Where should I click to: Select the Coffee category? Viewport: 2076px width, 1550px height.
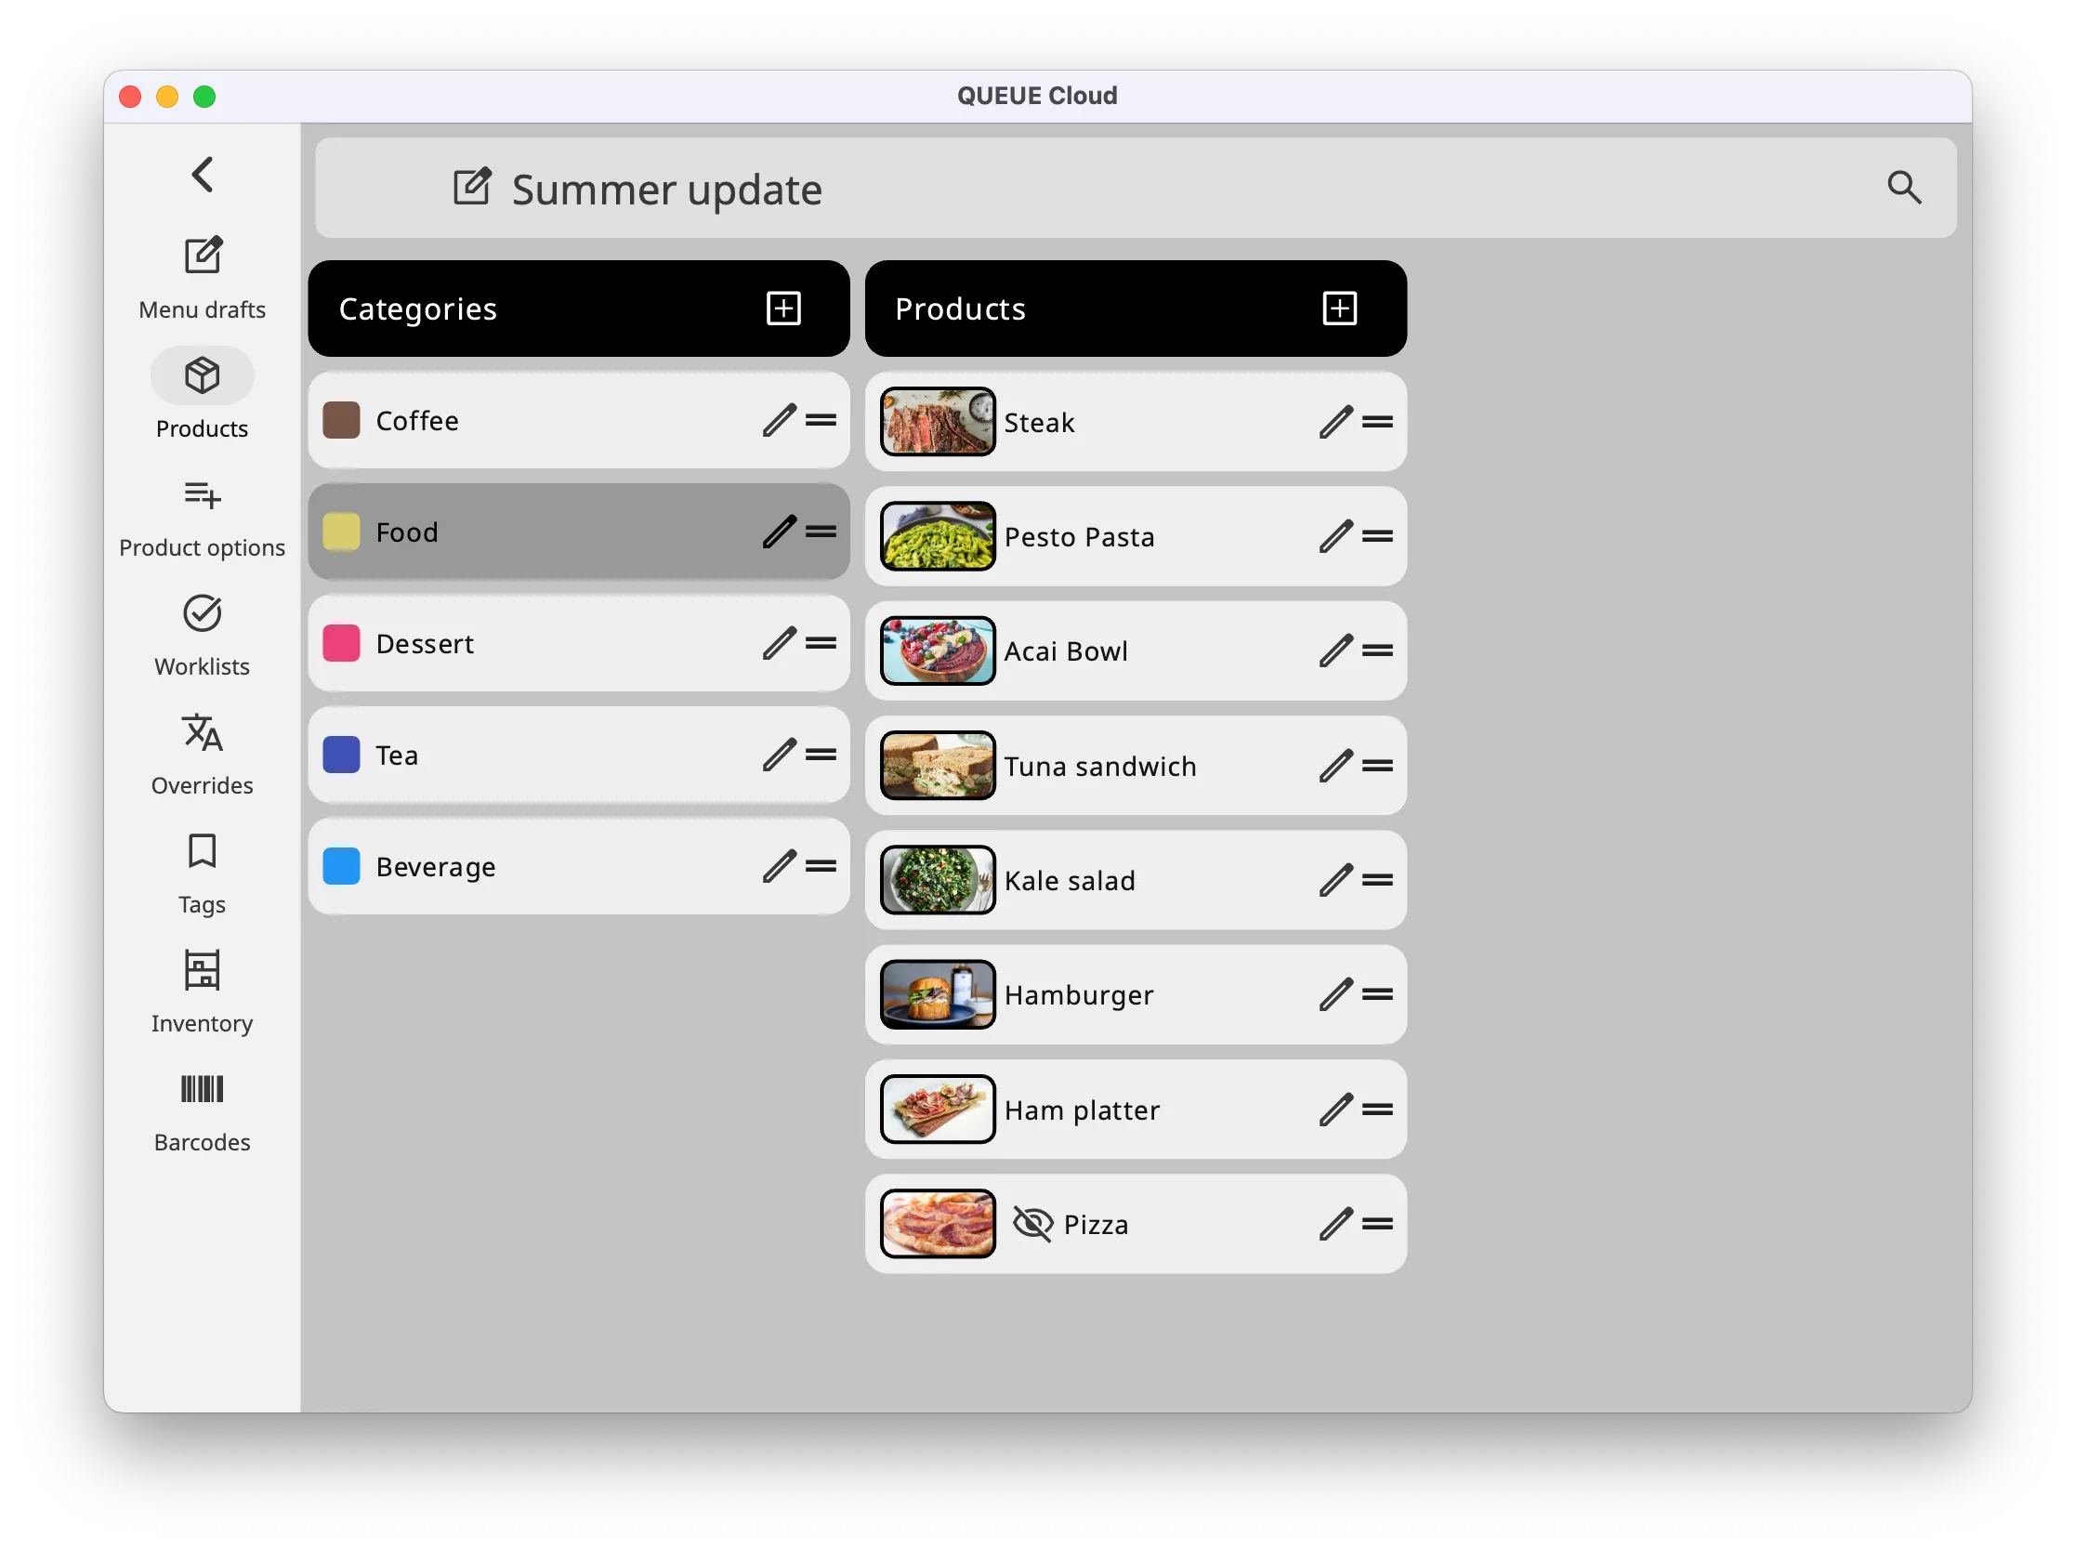pos(576,420)
